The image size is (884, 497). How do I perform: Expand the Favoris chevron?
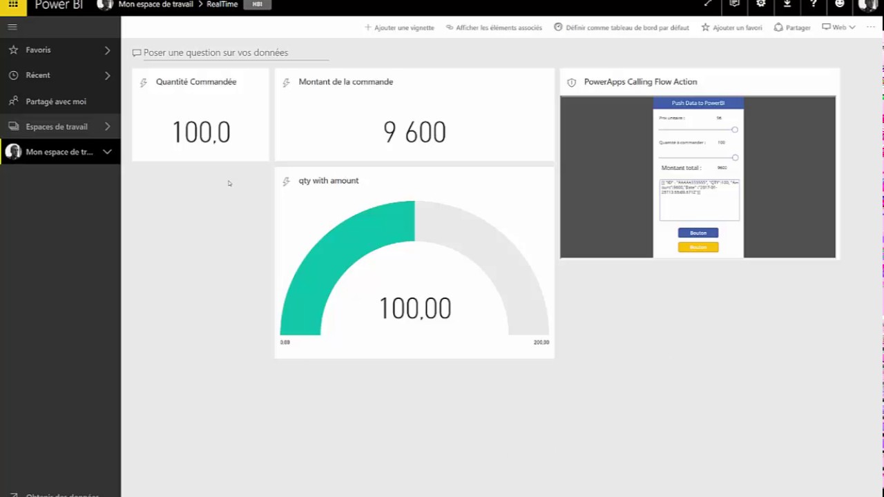(x=107, y=50)
